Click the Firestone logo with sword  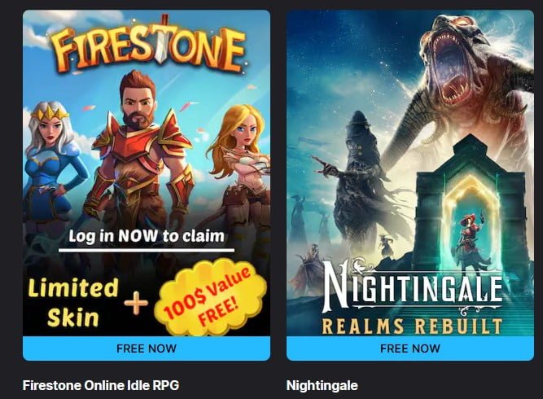pos(148,44)
